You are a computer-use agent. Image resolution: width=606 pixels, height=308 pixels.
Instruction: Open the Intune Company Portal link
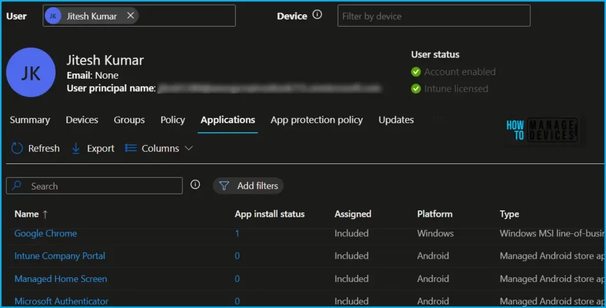point(60,256)
